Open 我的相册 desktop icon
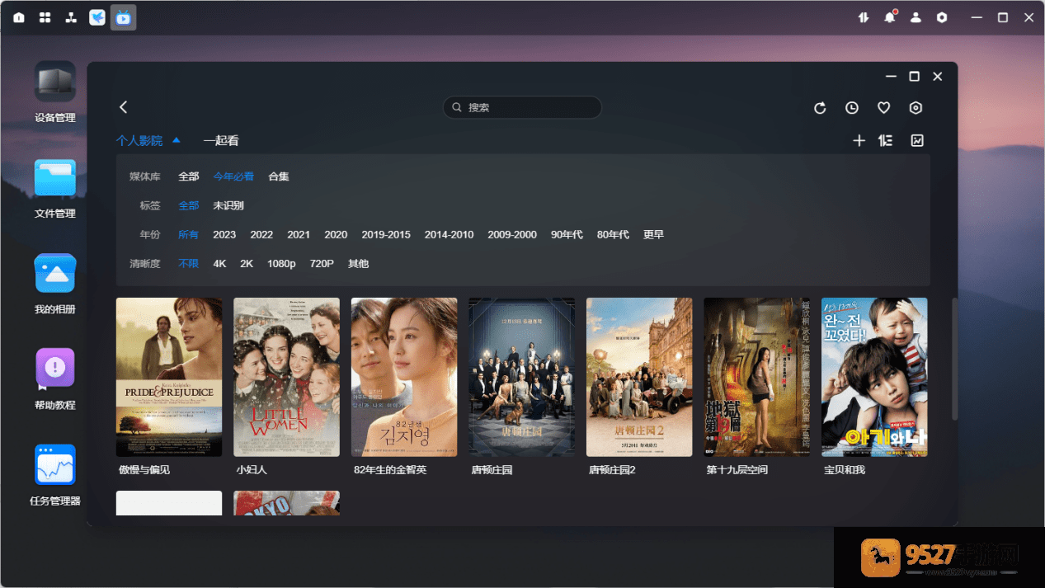Viewport: 1045px width, 588px height. point(55,285)
